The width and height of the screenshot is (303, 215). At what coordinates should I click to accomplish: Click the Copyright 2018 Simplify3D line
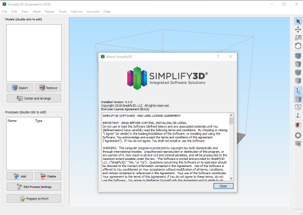tap(135, 105)
